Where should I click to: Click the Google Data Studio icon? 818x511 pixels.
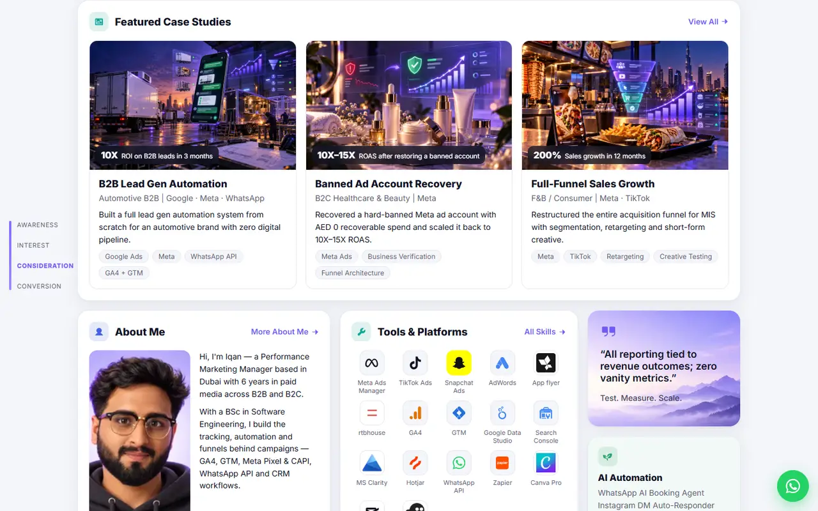(502, 413)
